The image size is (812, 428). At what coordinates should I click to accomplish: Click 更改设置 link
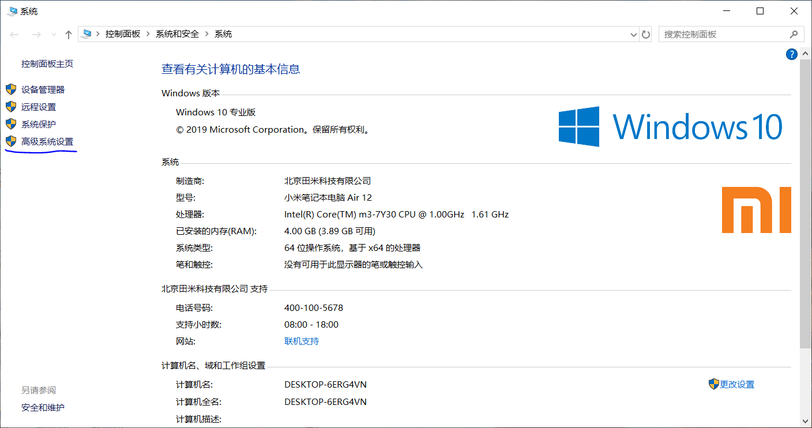point(737,385)
